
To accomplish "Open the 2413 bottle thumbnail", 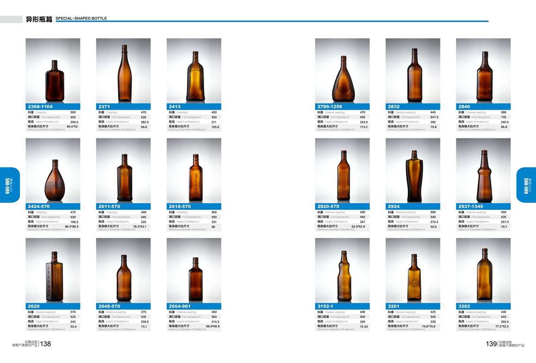I will tap(194, 70).
